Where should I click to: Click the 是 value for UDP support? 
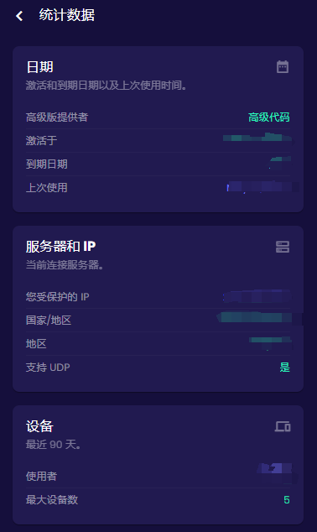tap(285, 367)
